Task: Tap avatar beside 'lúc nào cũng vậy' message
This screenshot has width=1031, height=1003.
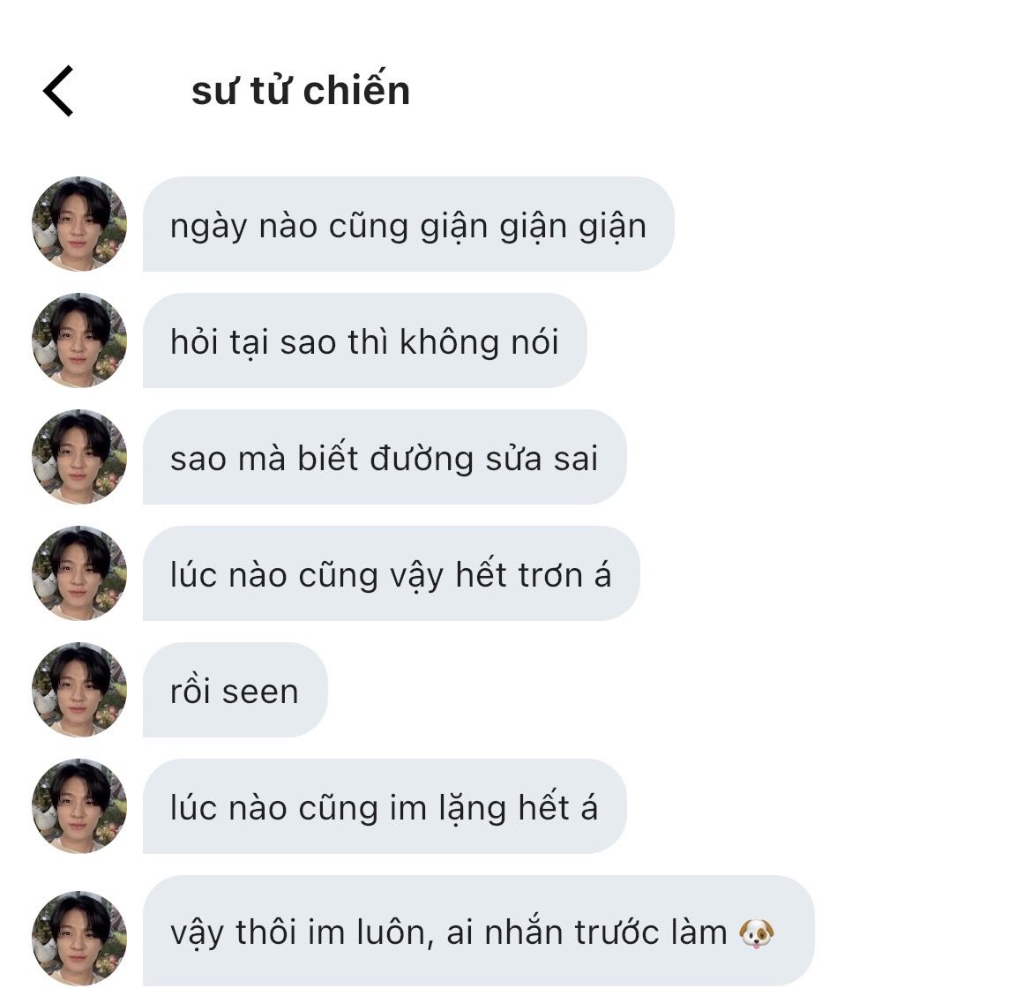Action: click(x=79, y=573)
